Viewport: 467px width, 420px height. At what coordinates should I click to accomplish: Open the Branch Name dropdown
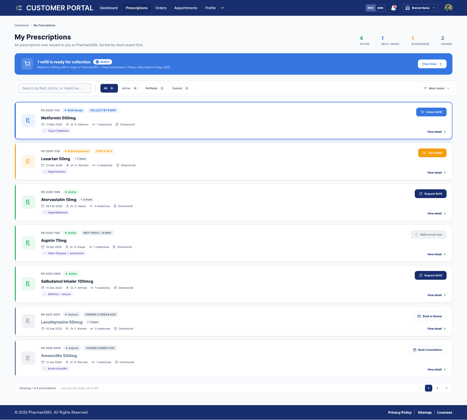pyautogui.click(x=421, y=8)
